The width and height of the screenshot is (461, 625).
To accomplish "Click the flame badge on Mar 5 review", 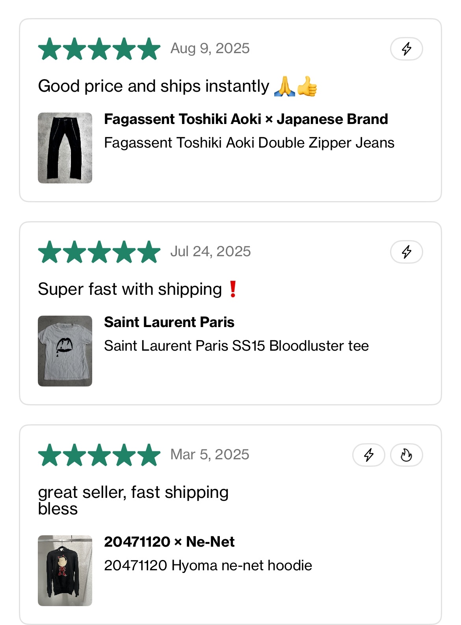I will [406, 455].
